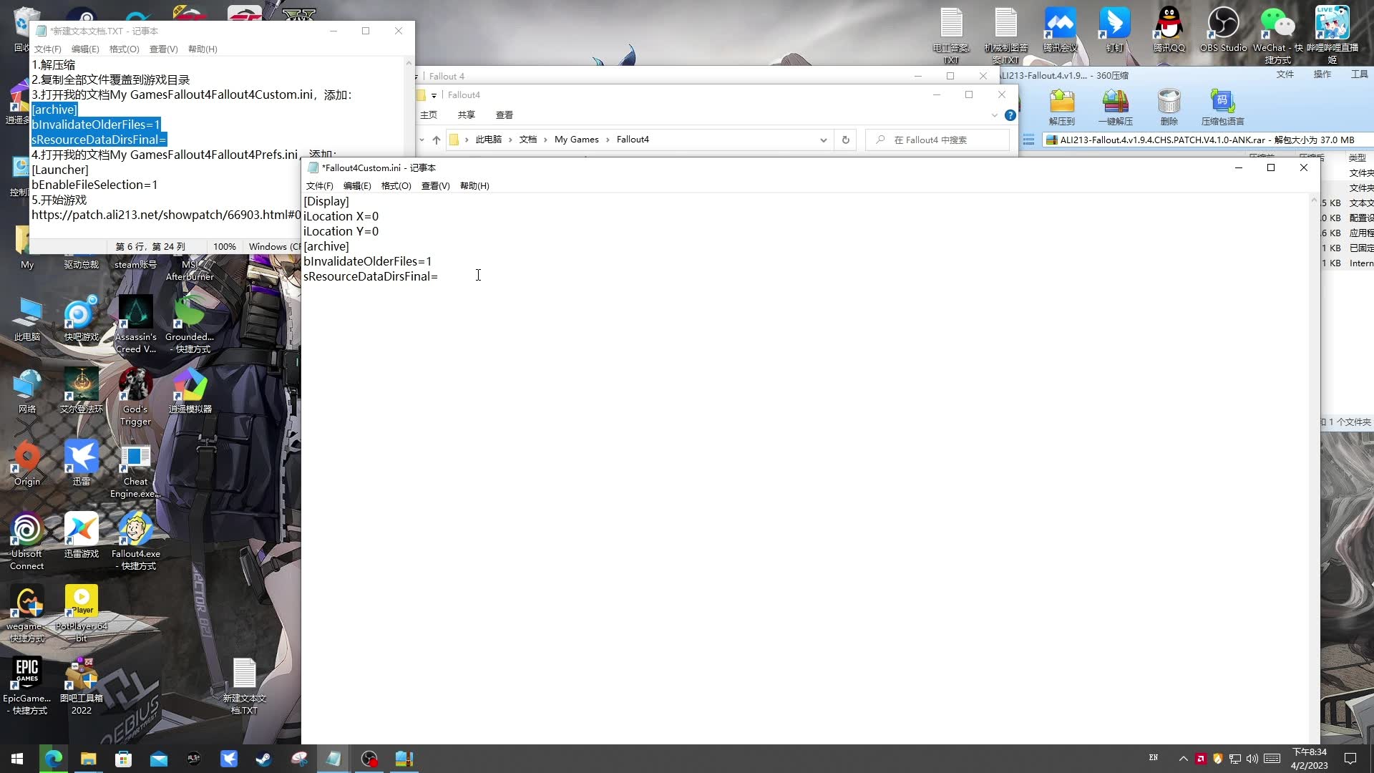Open Steam from taskbar

(x=263, y=759)
